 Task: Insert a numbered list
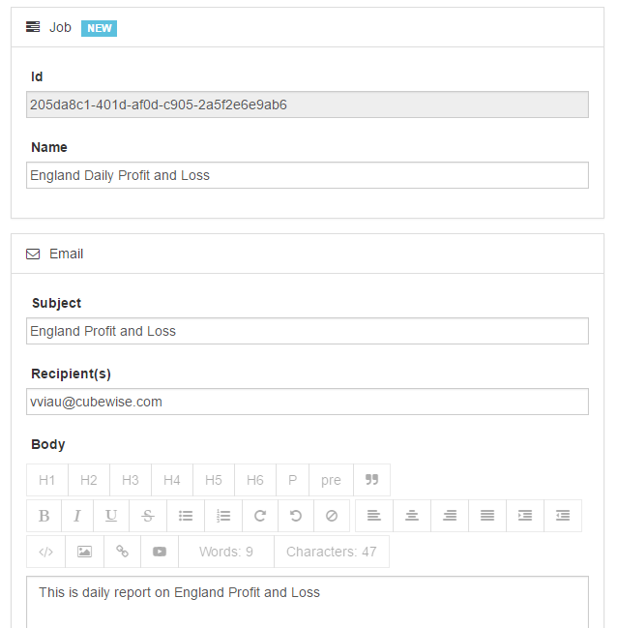coord(223,516)
